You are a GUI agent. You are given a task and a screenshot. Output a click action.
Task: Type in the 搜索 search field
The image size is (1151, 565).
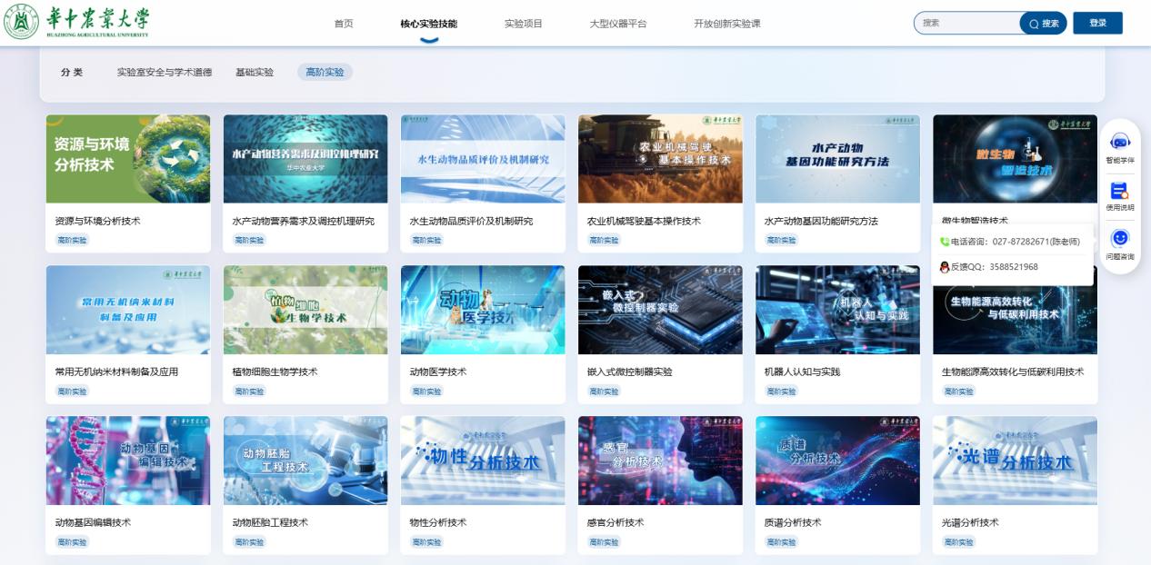(x=966, y=24)
